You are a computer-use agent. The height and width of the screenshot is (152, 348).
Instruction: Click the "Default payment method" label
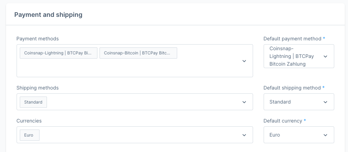pos(292,39)
